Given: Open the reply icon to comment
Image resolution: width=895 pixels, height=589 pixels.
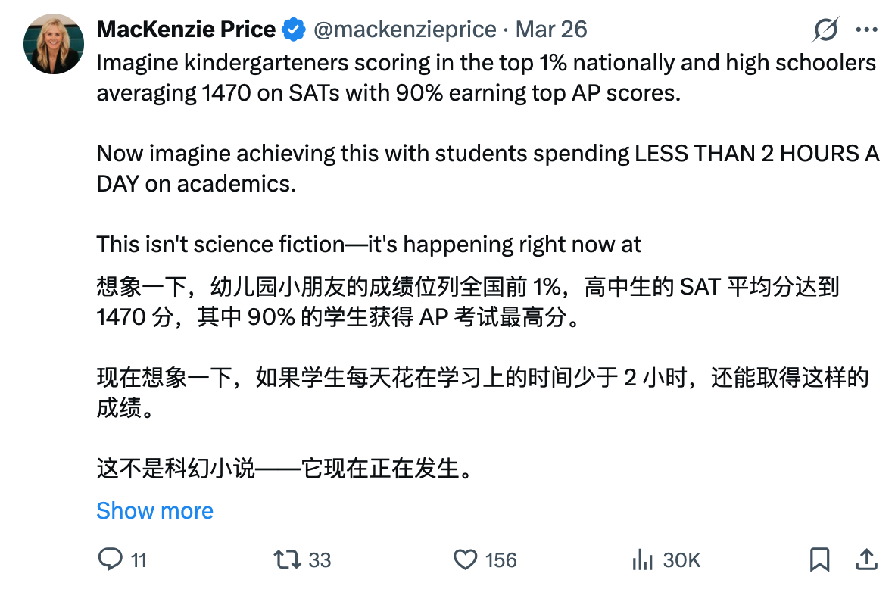Looking at the screenshot, I should click(111, 560).
